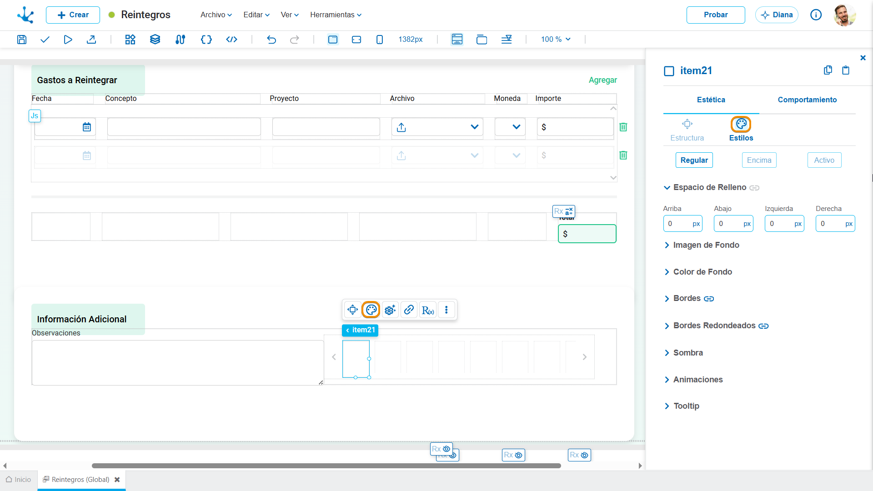Toggle the header layout view icon

pos(457,40)
